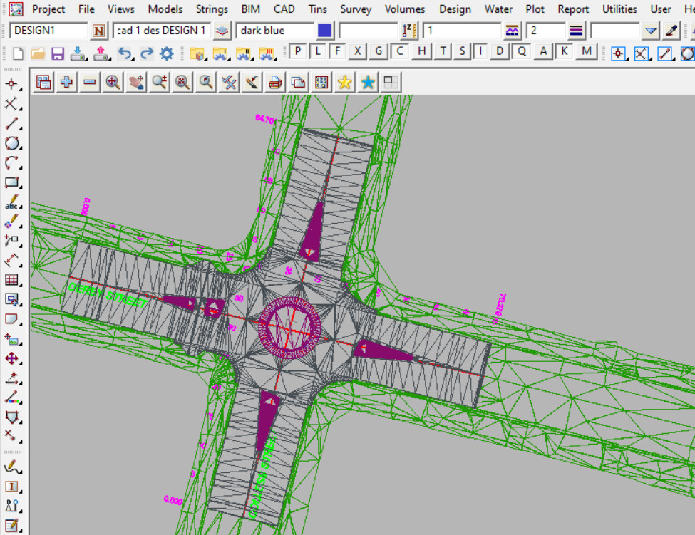Screen dimensions: 695x535
Task: Click the N button next to DESIGN1
Action: pyautogui.click(x=99, y=31)
